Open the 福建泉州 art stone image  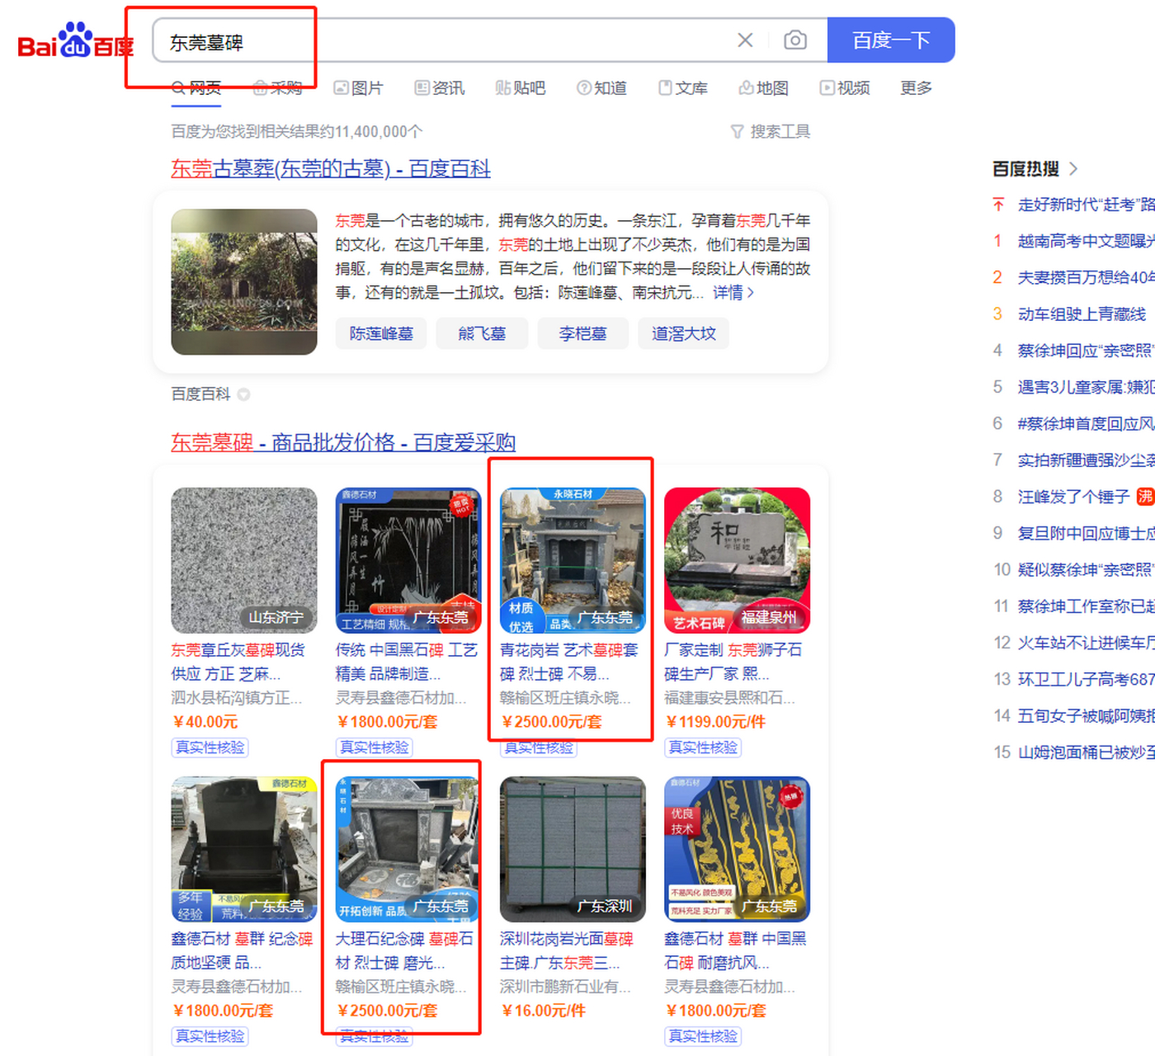(738, 560)
